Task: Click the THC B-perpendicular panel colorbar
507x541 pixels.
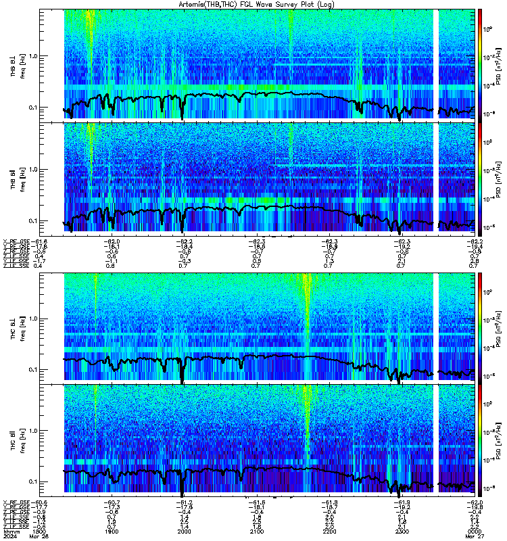Action: [x=480, y=329]
